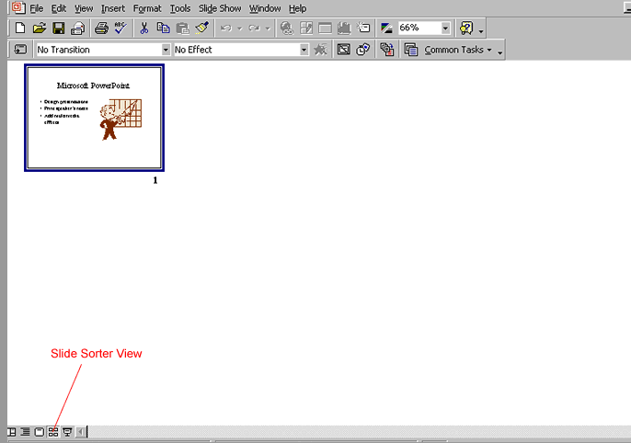The height and width of the screenshot is (443, 631).
Task: Select the Format Painter brush icon
Action: [x=201, y=28]
